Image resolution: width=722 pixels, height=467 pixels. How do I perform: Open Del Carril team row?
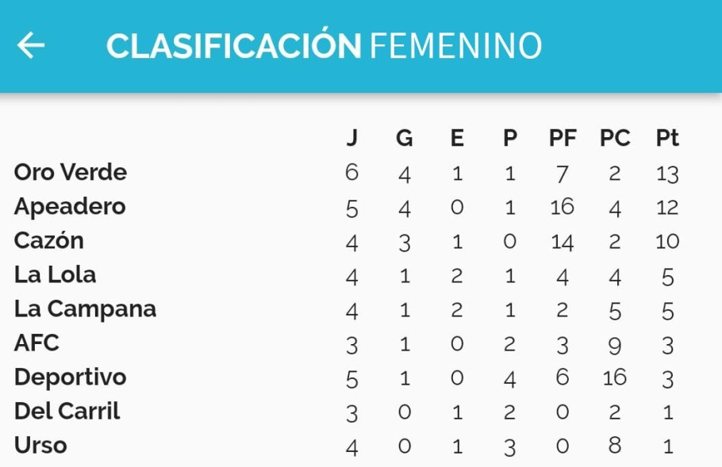coord(67,411)
